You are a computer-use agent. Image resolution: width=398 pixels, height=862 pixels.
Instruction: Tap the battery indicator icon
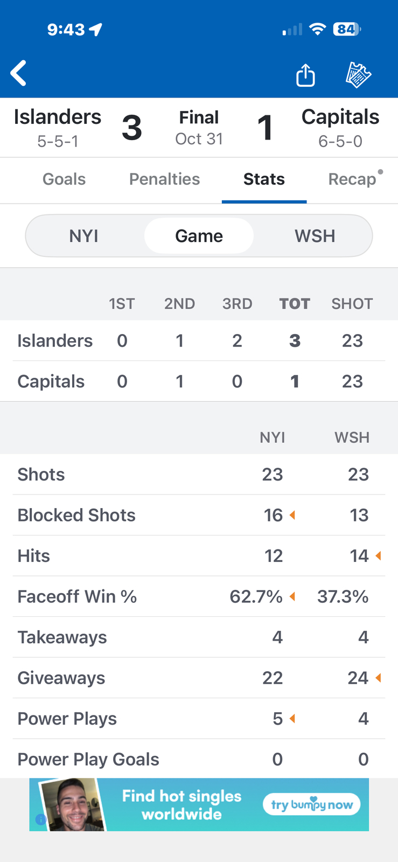346,29
